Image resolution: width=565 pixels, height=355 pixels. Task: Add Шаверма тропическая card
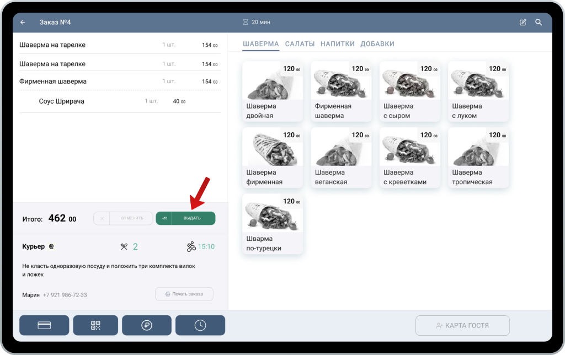(x=478, y=158)
